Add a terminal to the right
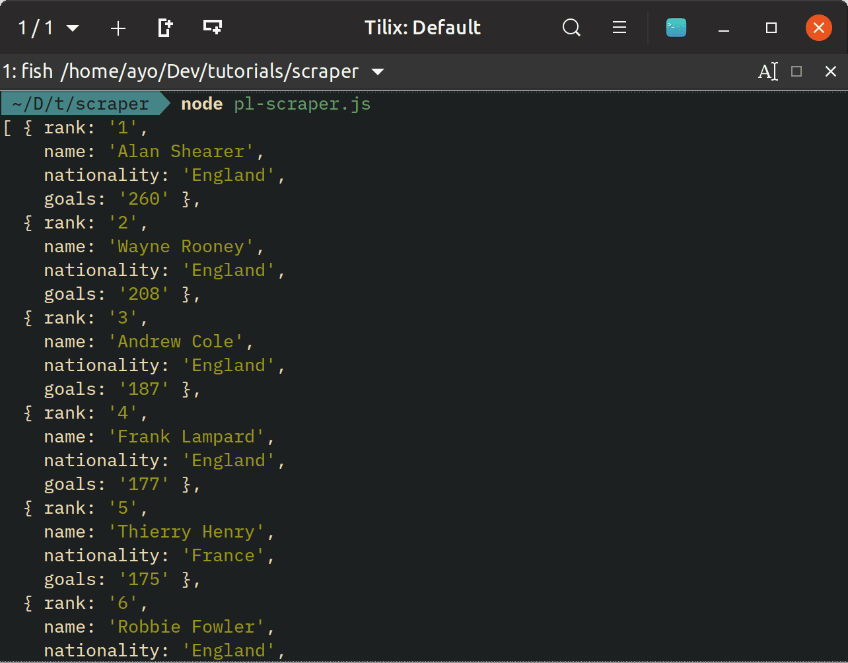This screenshot has width=848, height=663. (x=164, y=28)
